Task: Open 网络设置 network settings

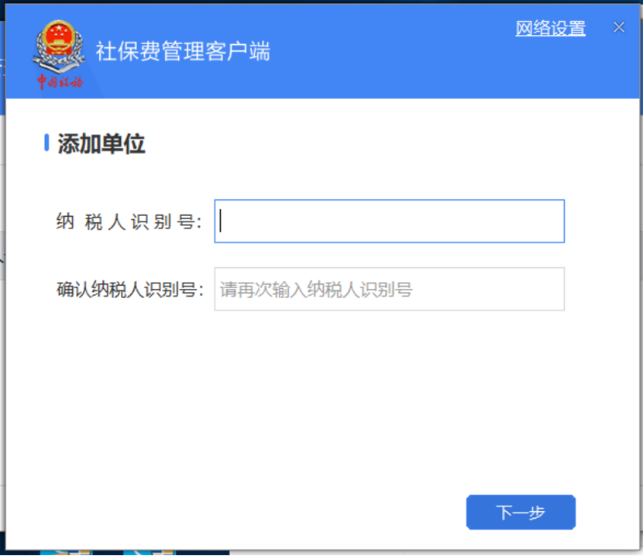Action: pyautogui.click(x=550, y=29)
